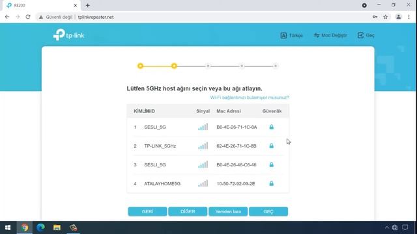Screen dimensions: 417x234
Task: Bookmark this page with star icon
Action: tap(385, 17)
